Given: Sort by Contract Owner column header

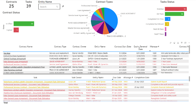Looking at the screenshot, I should (79, 47).
